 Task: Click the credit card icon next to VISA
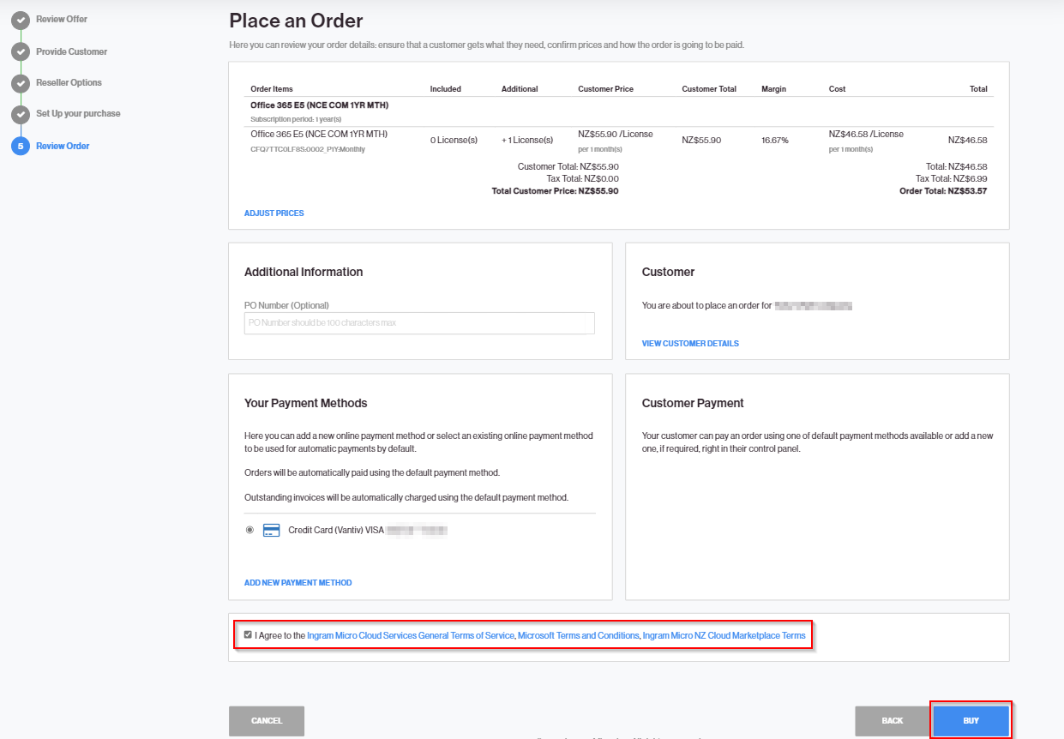[x=272, y=531]
